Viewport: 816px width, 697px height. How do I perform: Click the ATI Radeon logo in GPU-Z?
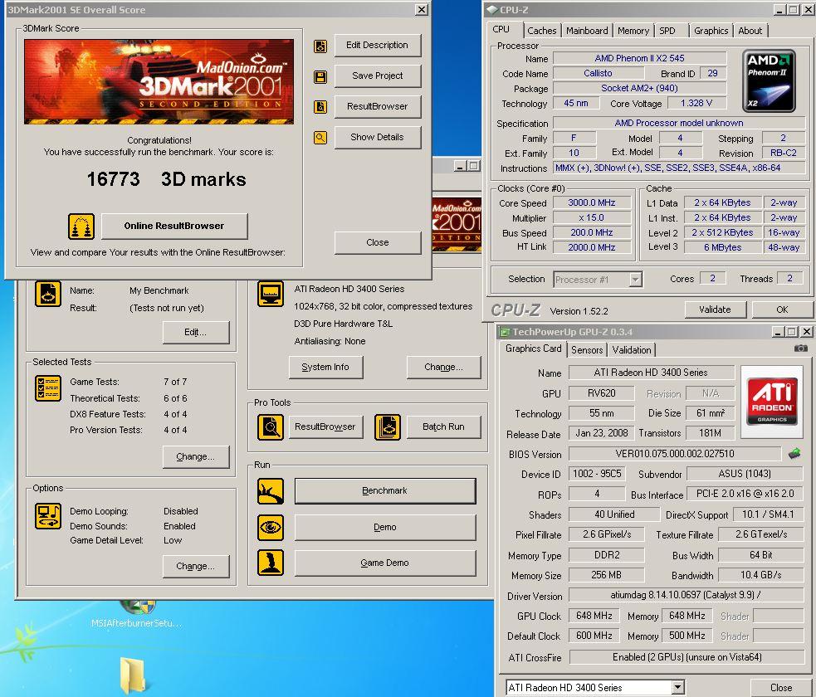pos(772,401)
